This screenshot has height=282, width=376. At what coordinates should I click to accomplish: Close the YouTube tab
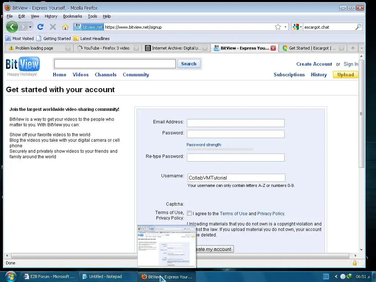(x=136, y=48)
